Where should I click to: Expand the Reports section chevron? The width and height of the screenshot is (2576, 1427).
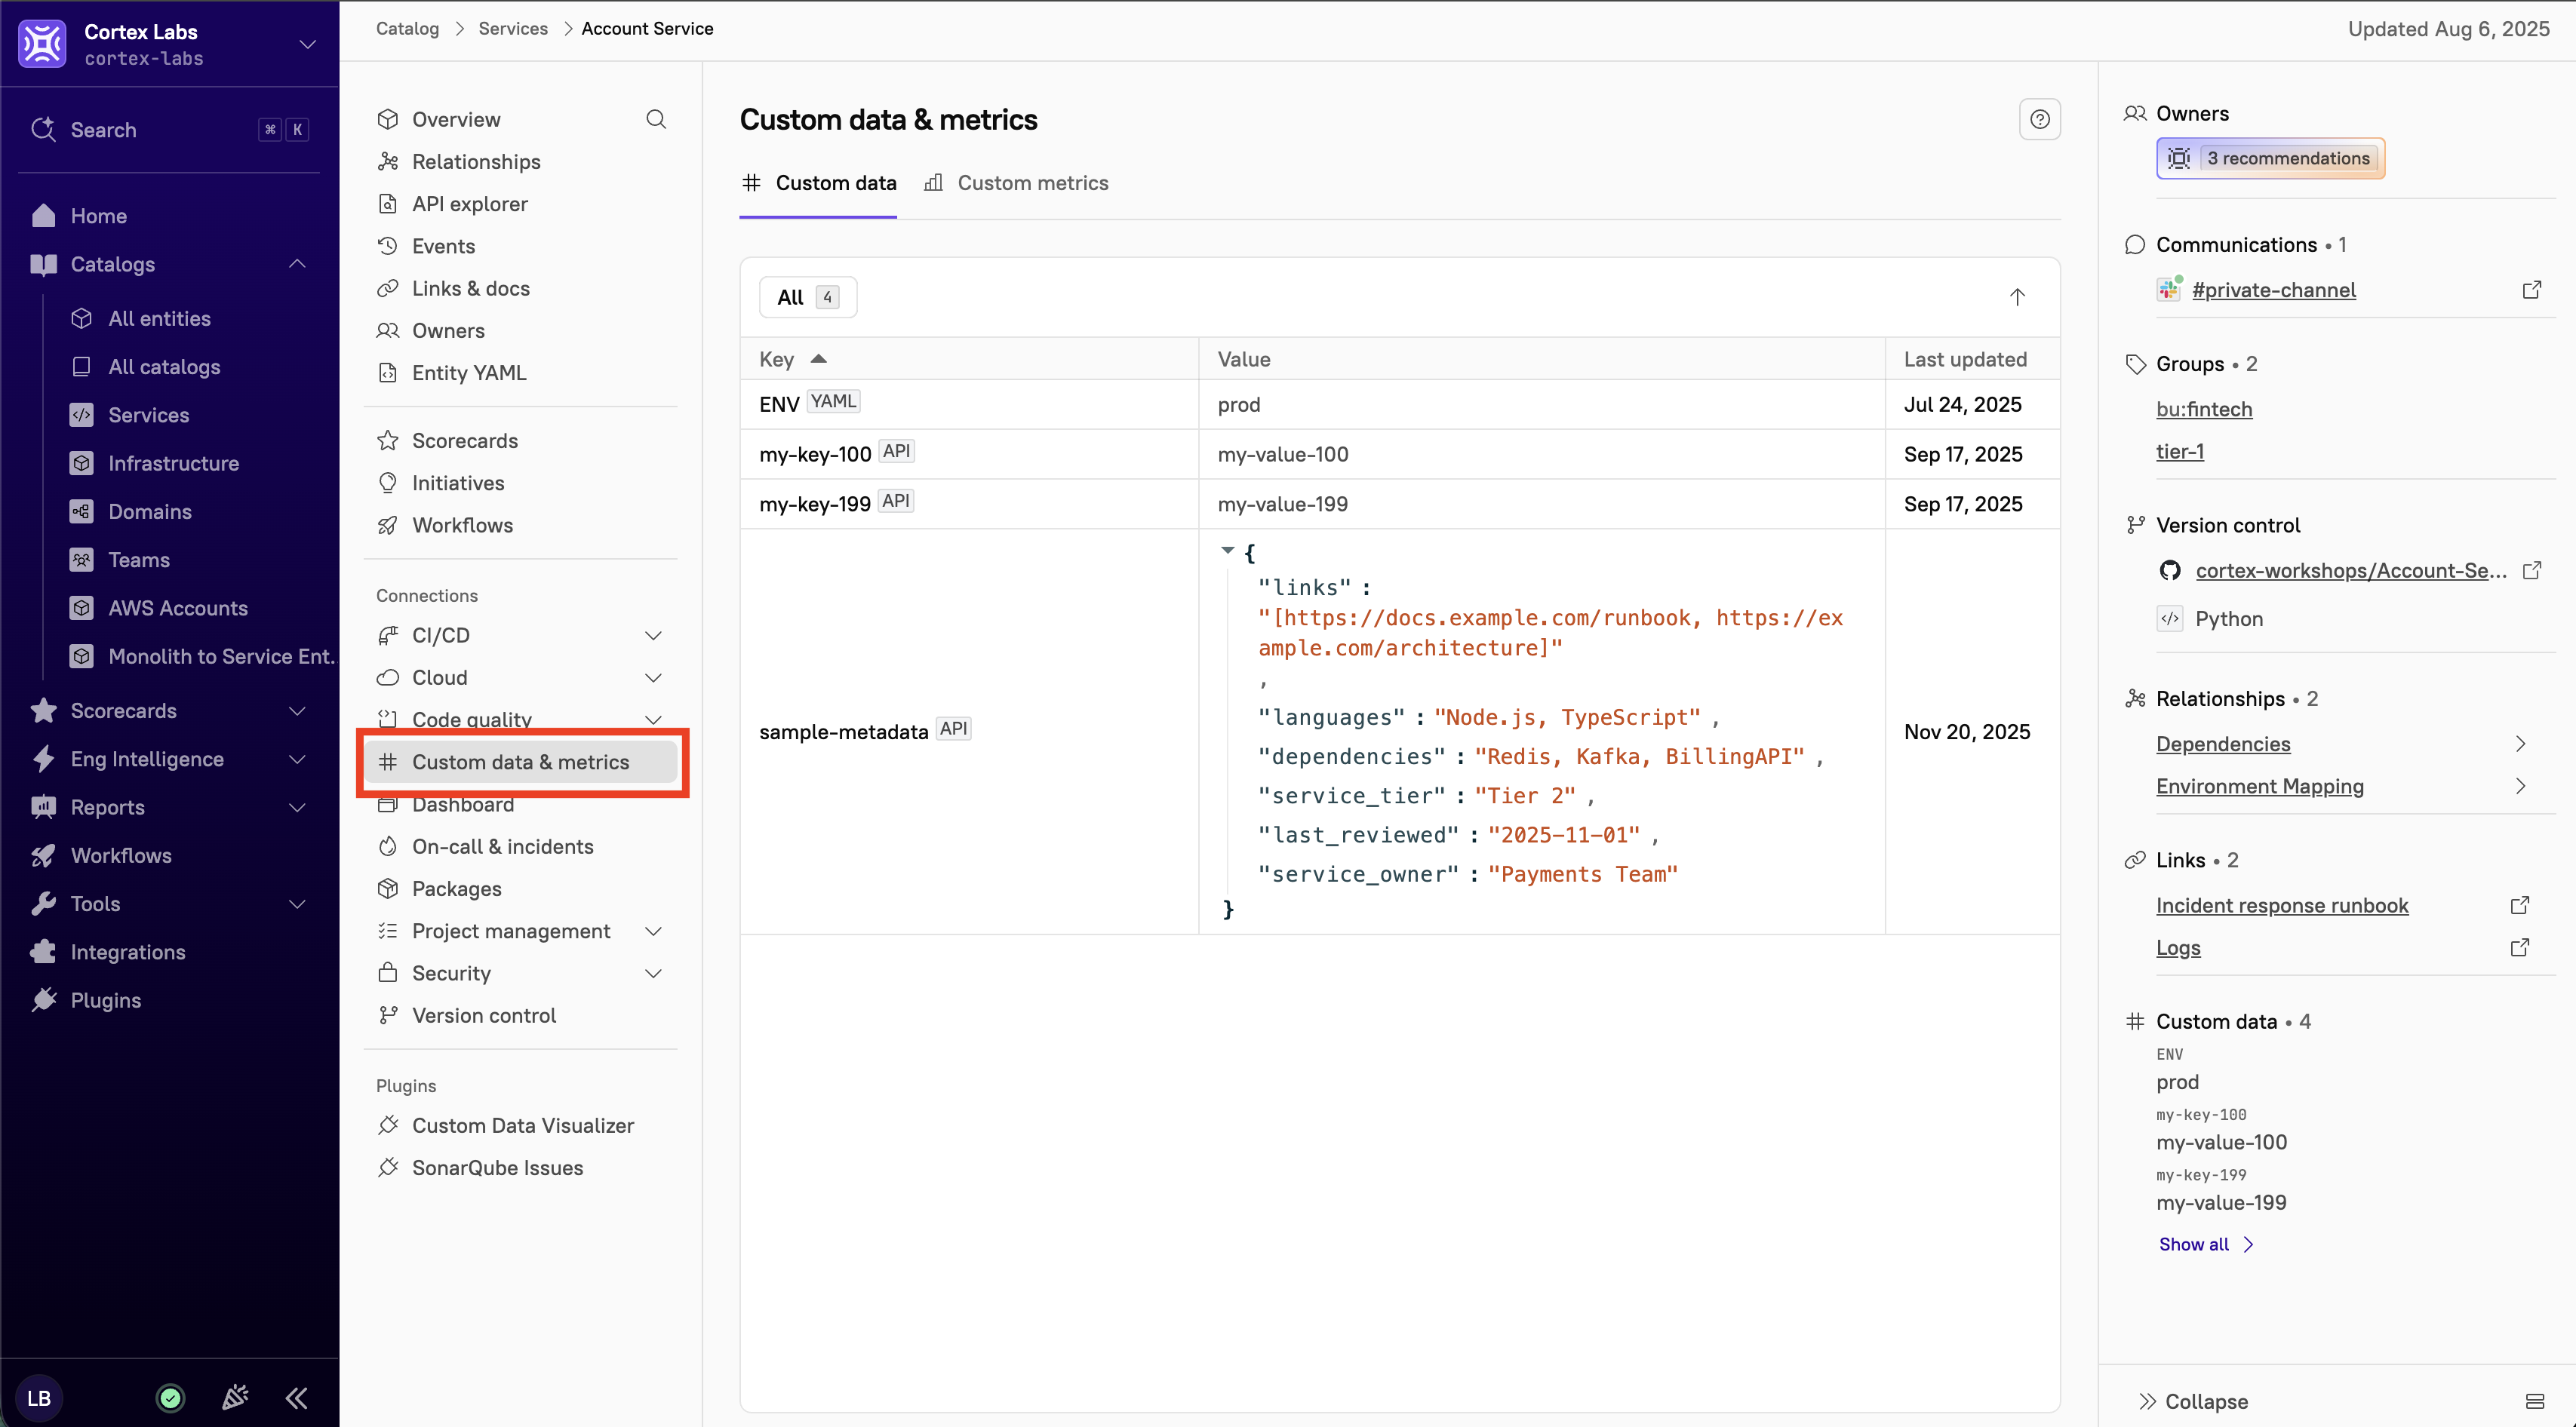coord(297,808)
